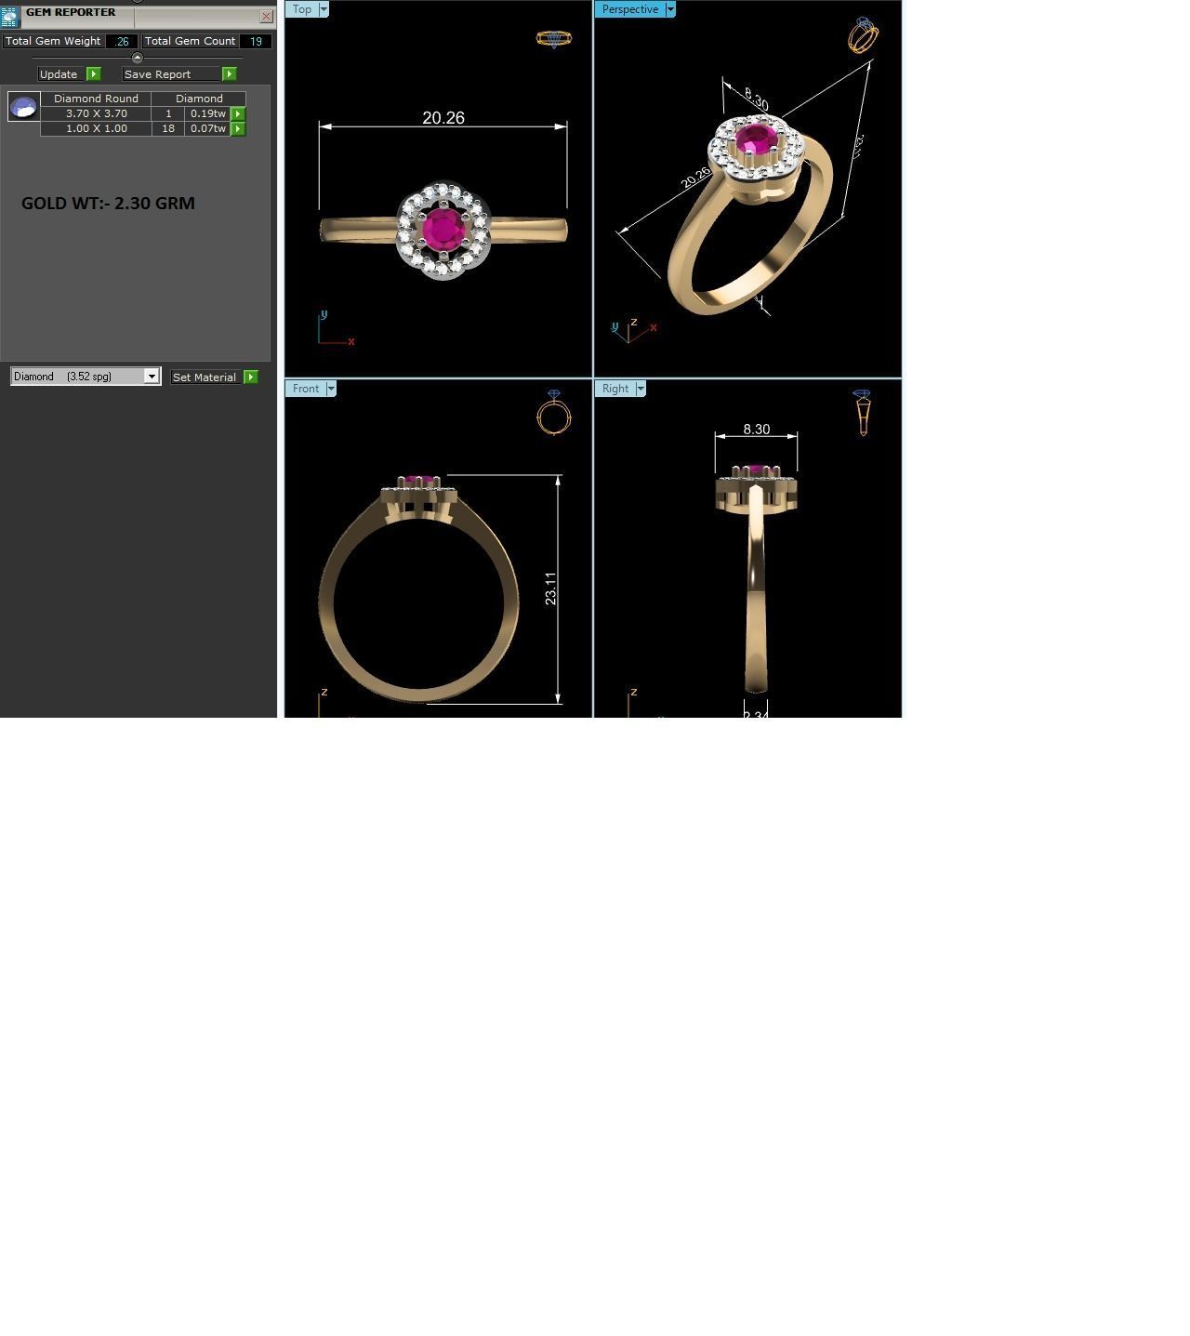Activate the Top viewport title tab
Screen dimensions: 1190x1336
click(302, 9)
